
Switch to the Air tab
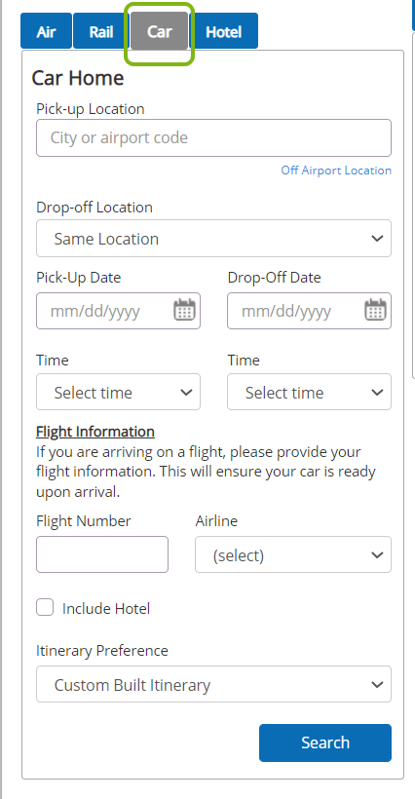(47, 31)
